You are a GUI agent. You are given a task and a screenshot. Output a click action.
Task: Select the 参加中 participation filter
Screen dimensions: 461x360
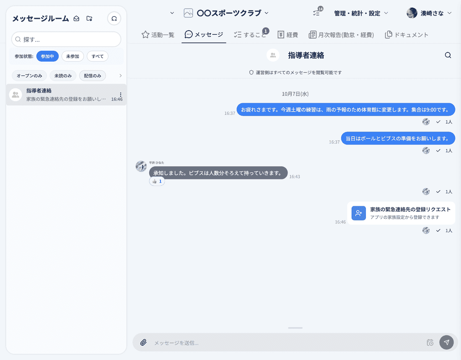47,56
